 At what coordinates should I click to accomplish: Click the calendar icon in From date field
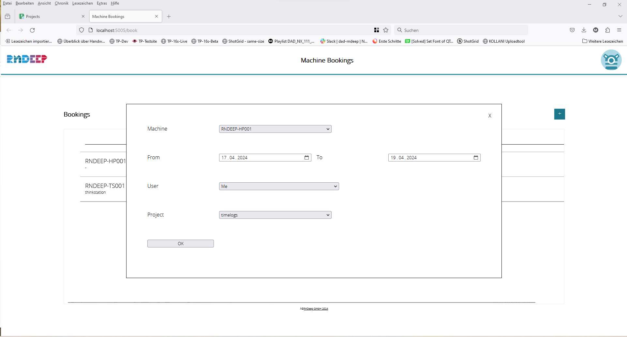point(306,158)
